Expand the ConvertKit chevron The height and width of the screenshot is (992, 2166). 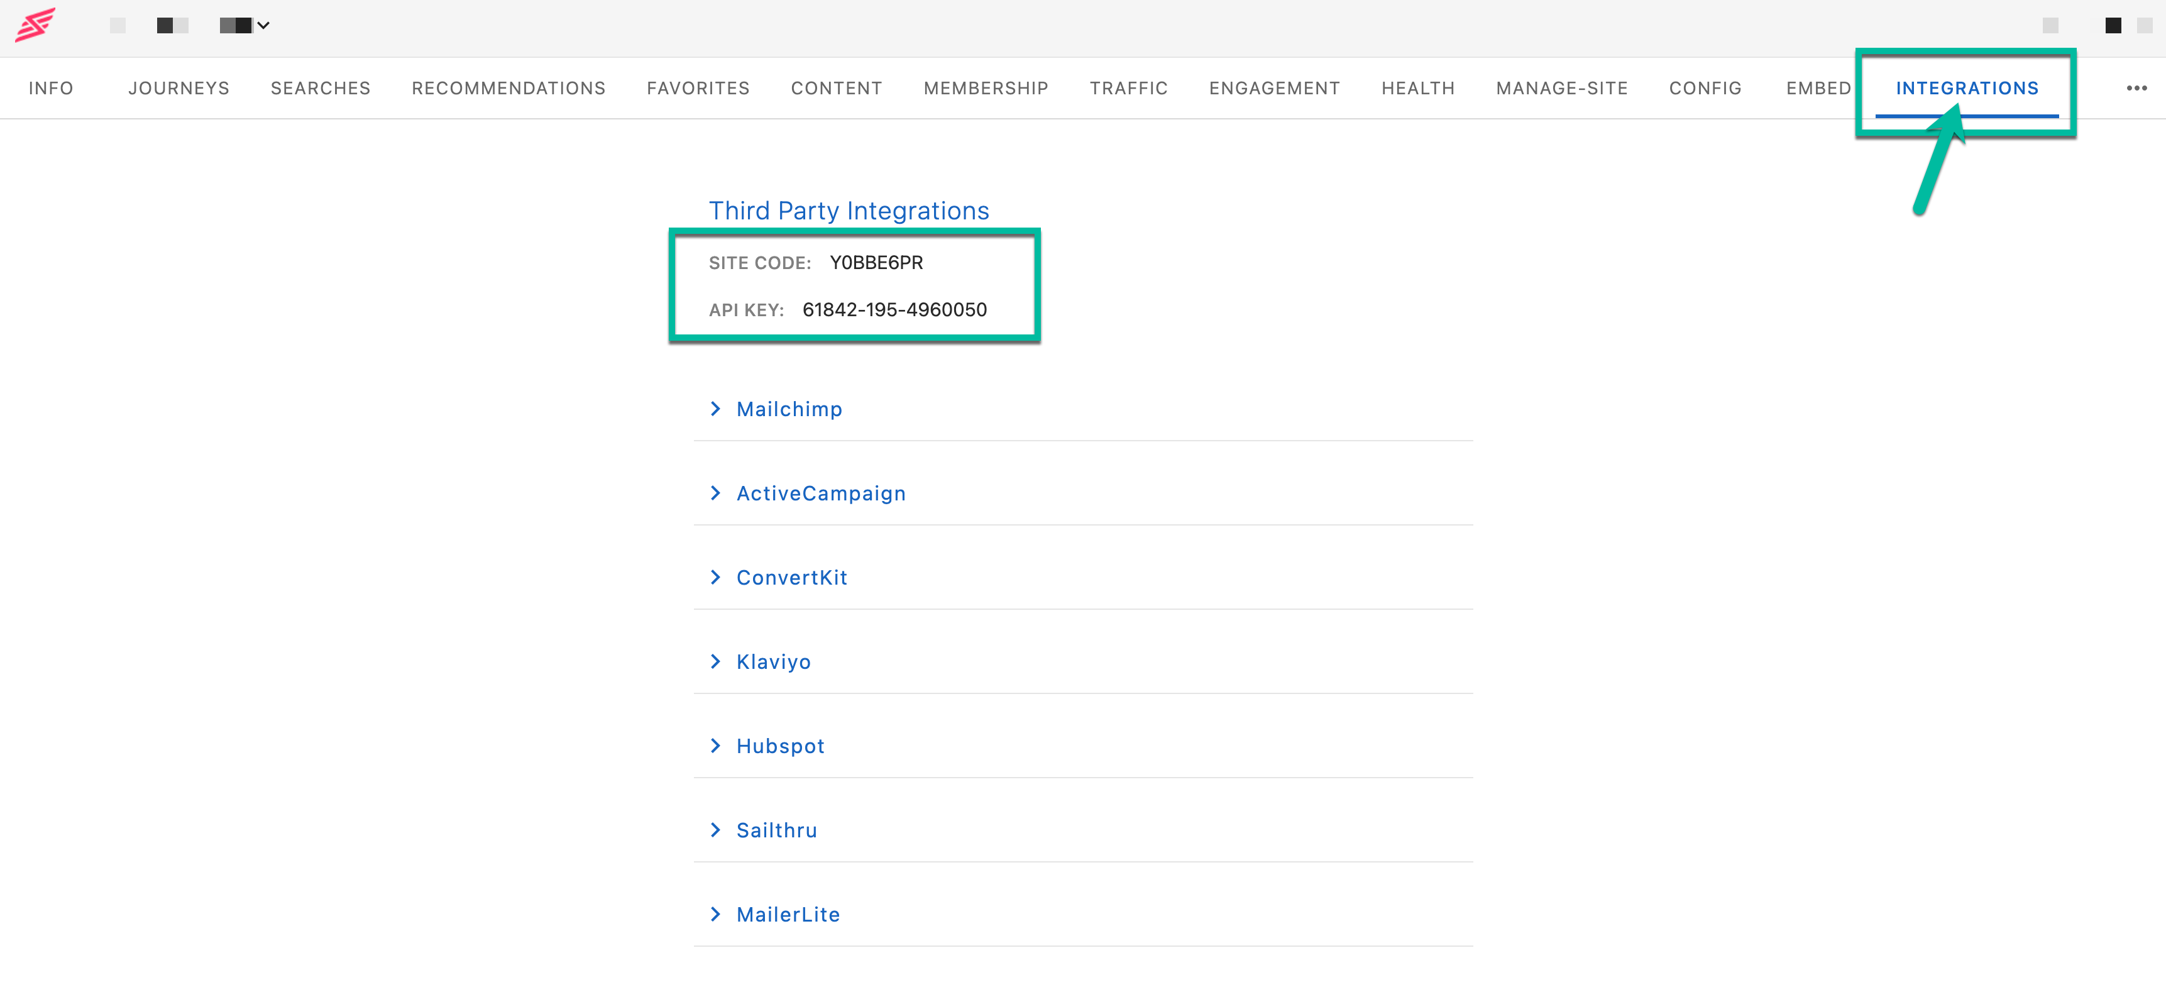(x=715, y=576)
